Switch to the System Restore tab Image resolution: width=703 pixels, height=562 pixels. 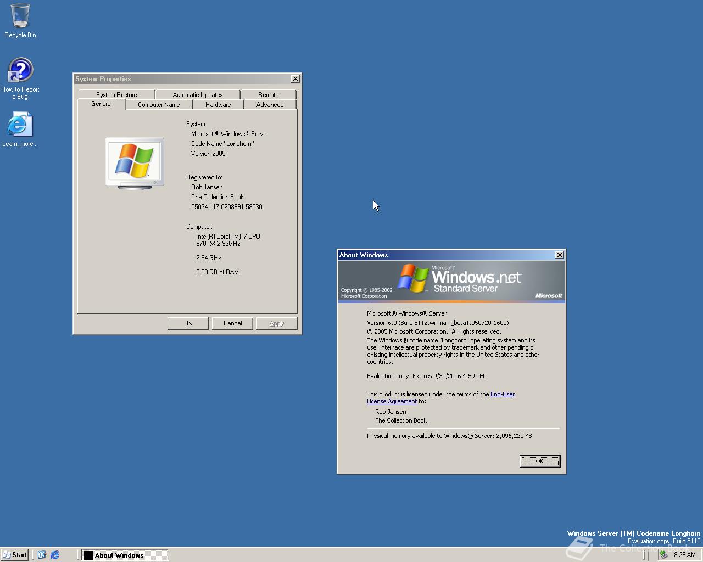(x=116, y=94)
